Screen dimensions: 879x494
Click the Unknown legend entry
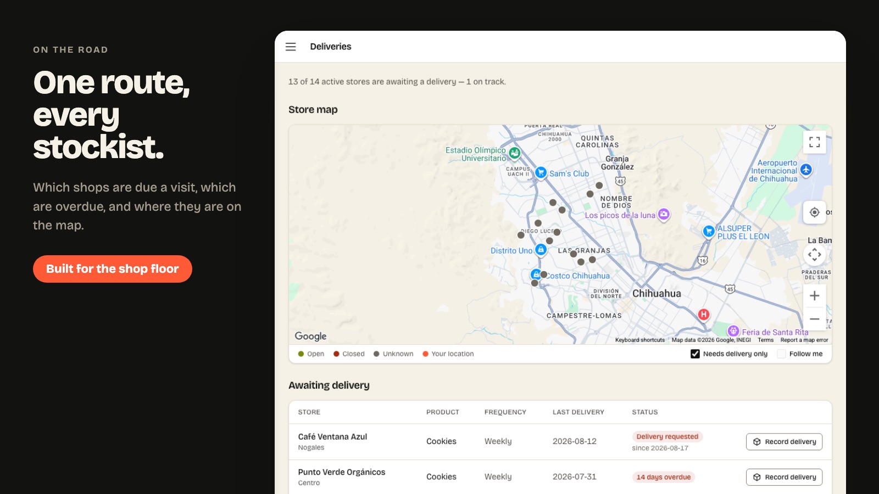point(393,354)
